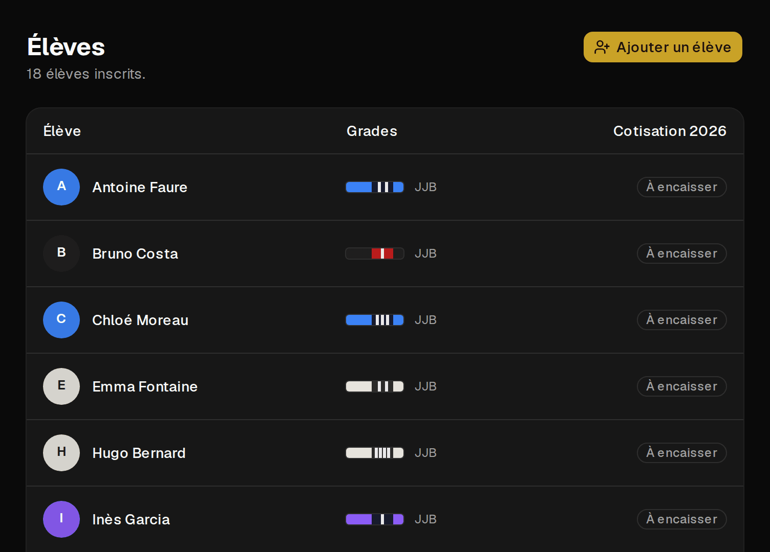Open Hugo Bernard's avatar

click(61, 453)
